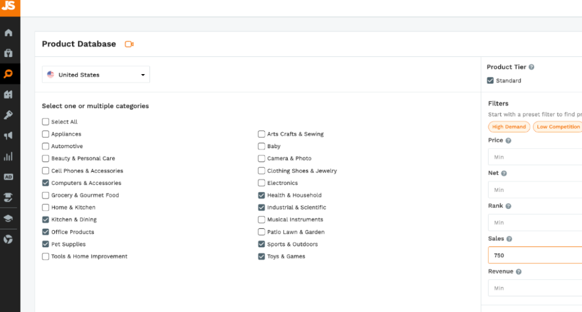Viewport: 582px width, 312px height.
Task: Click the Rank Min input field
Action: (535, 223)
